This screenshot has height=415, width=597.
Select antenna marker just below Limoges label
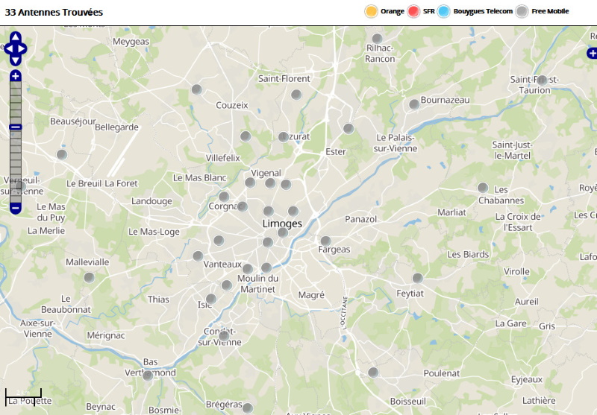[x=283, y=232]
